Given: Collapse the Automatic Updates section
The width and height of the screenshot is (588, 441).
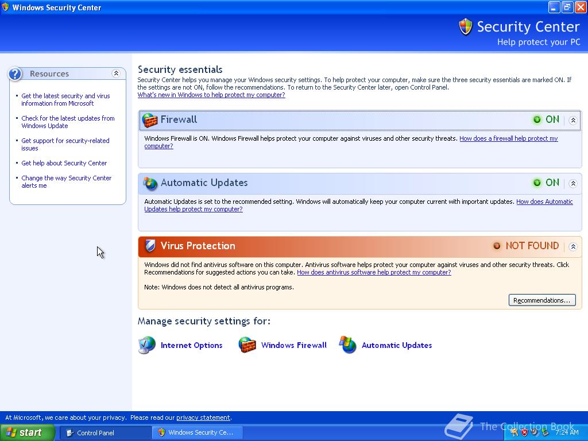Looking at the screenshot, I should (x=573, y=183).
